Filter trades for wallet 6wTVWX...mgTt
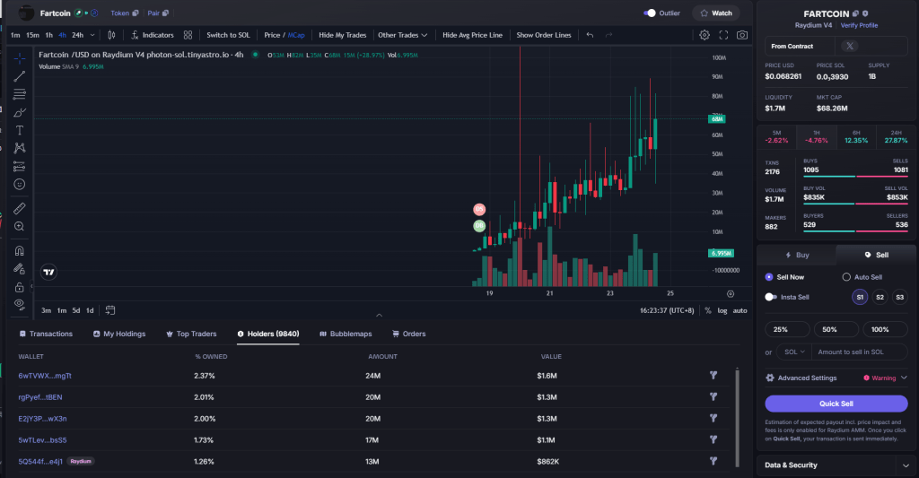 [x=713, y=376]
